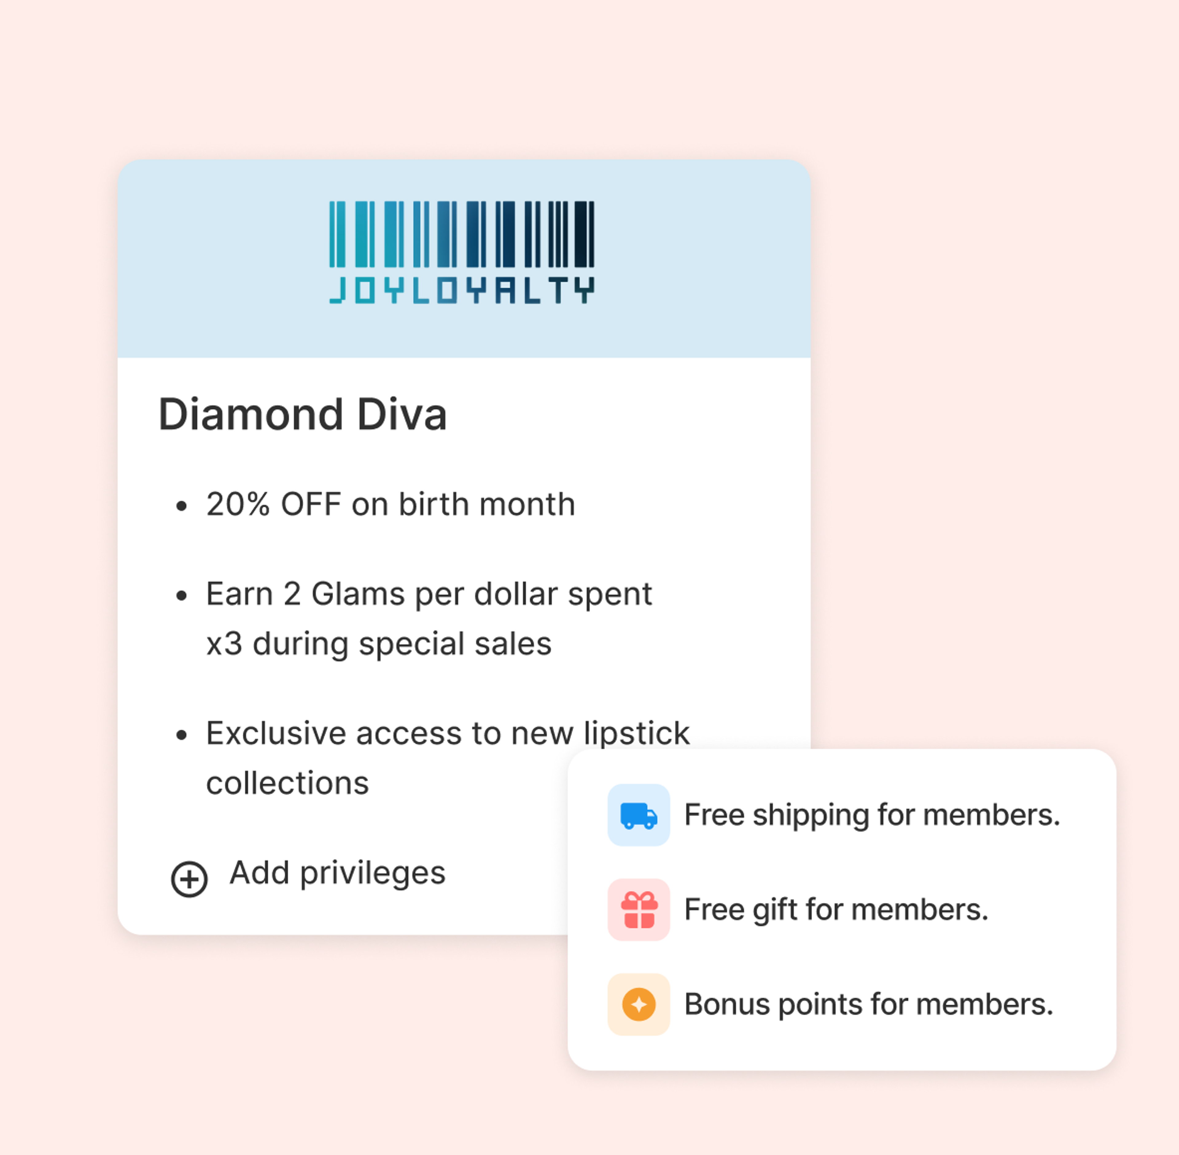Click the red gift box icon
Image resolution: width=1179 pixels, height=1155 pixels.
[x=638, y=909]
